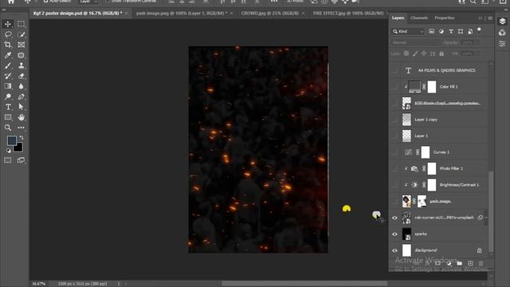Select the Quick Selection tool
Screen dimensions: 510x287
point(22,34)
